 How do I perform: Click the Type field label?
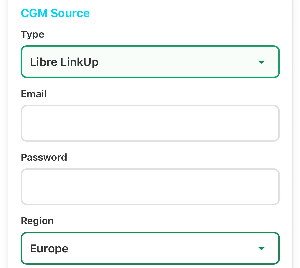(32, 34)
